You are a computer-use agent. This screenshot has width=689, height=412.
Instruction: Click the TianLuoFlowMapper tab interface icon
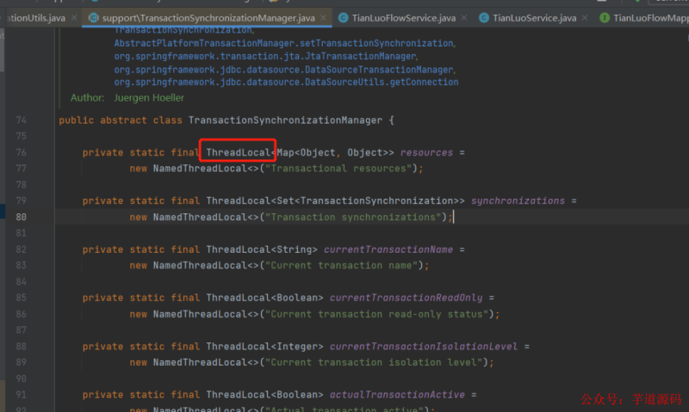click(x=605, y=18)
